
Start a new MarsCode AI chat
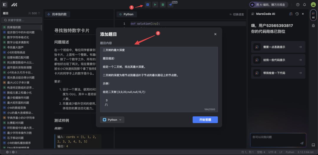pos(291,14)
